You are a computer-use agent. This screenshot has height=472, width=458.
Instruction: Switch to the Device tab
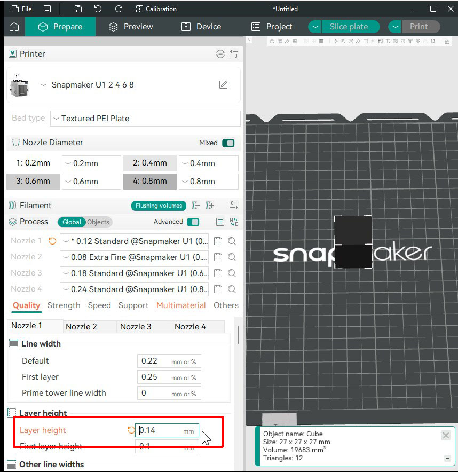coord(201,27)
